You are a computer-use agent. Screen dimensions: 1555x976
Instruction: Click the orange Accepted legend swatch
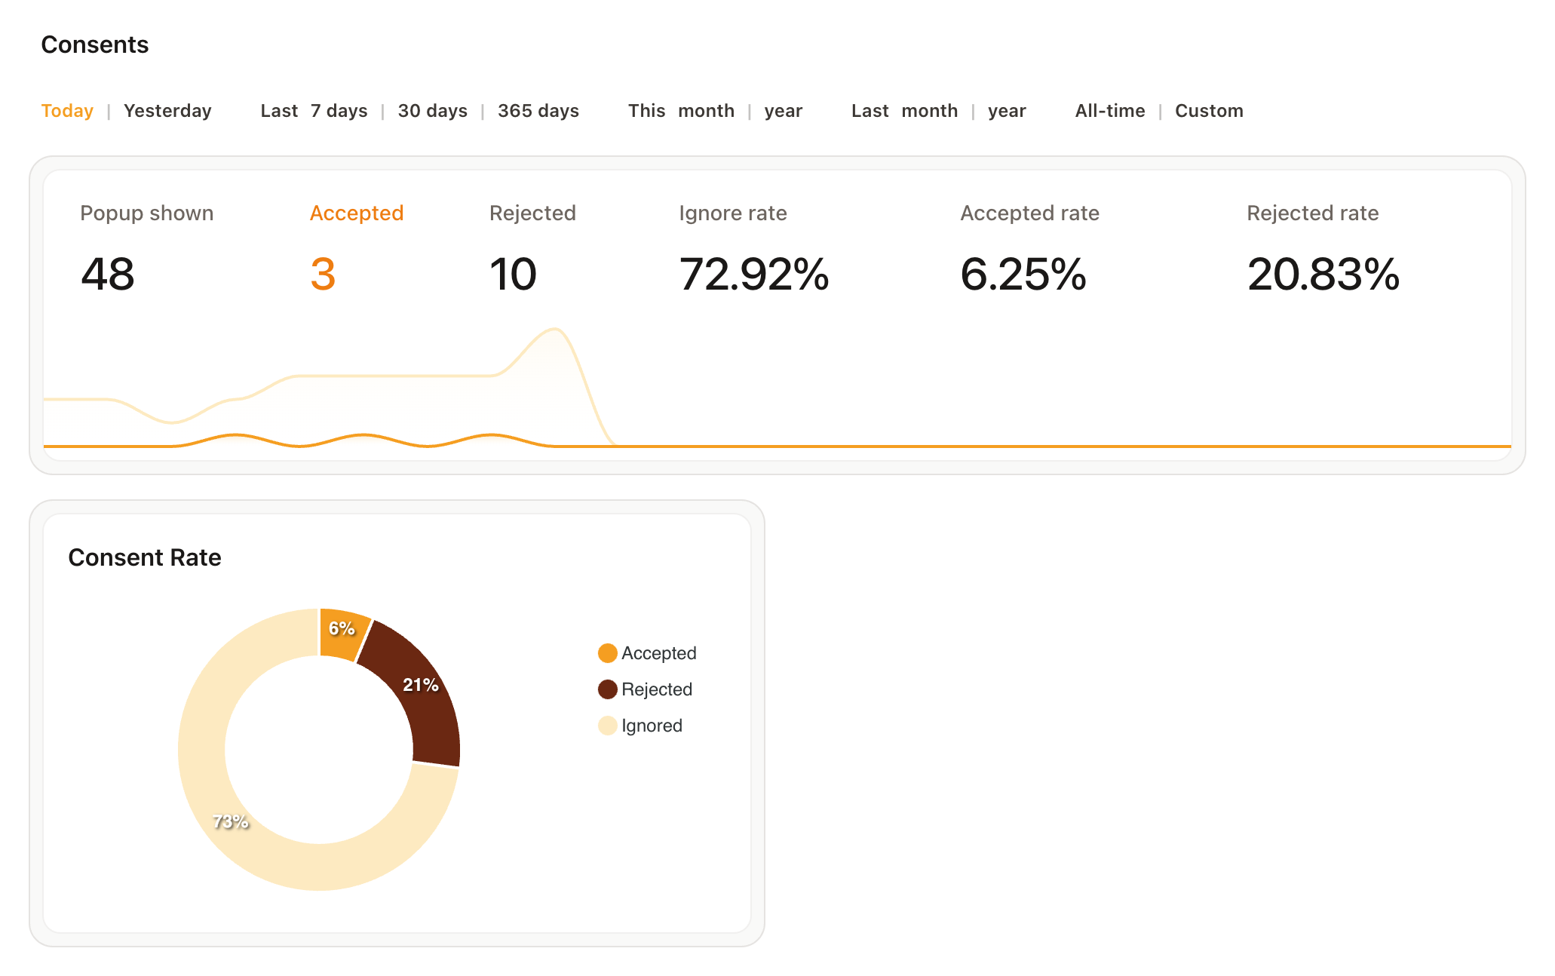point(608,653)
